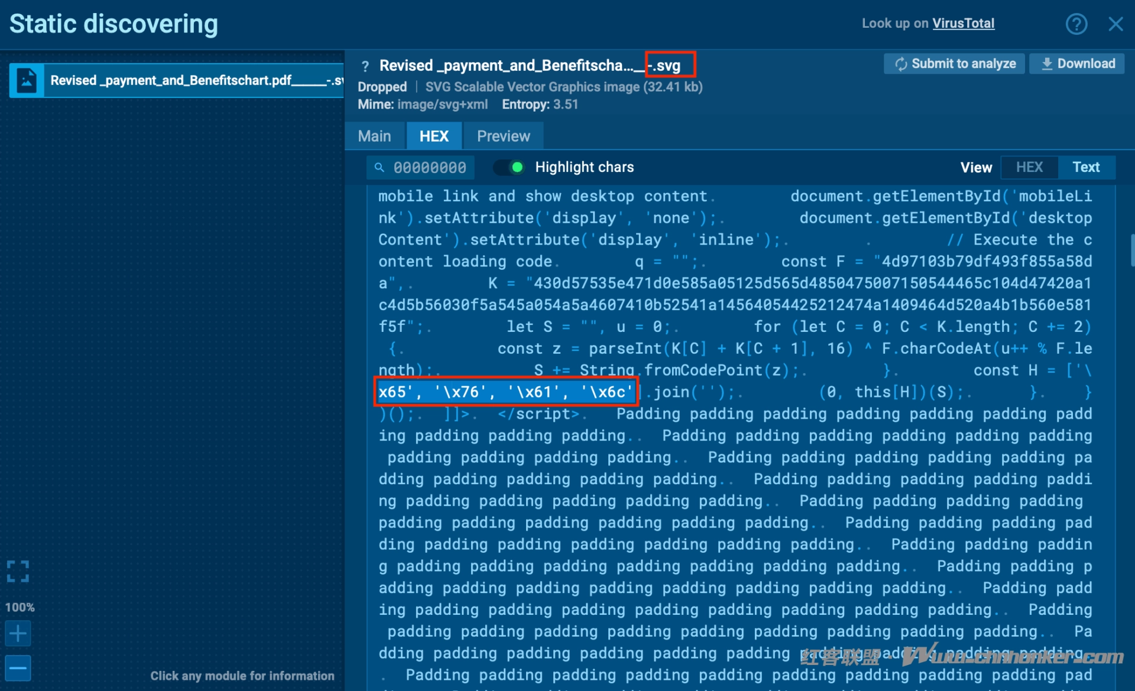Viewport: 1135px width, 691px height.
Task: Switch view mode to HEX
Action: (1029, 168)
